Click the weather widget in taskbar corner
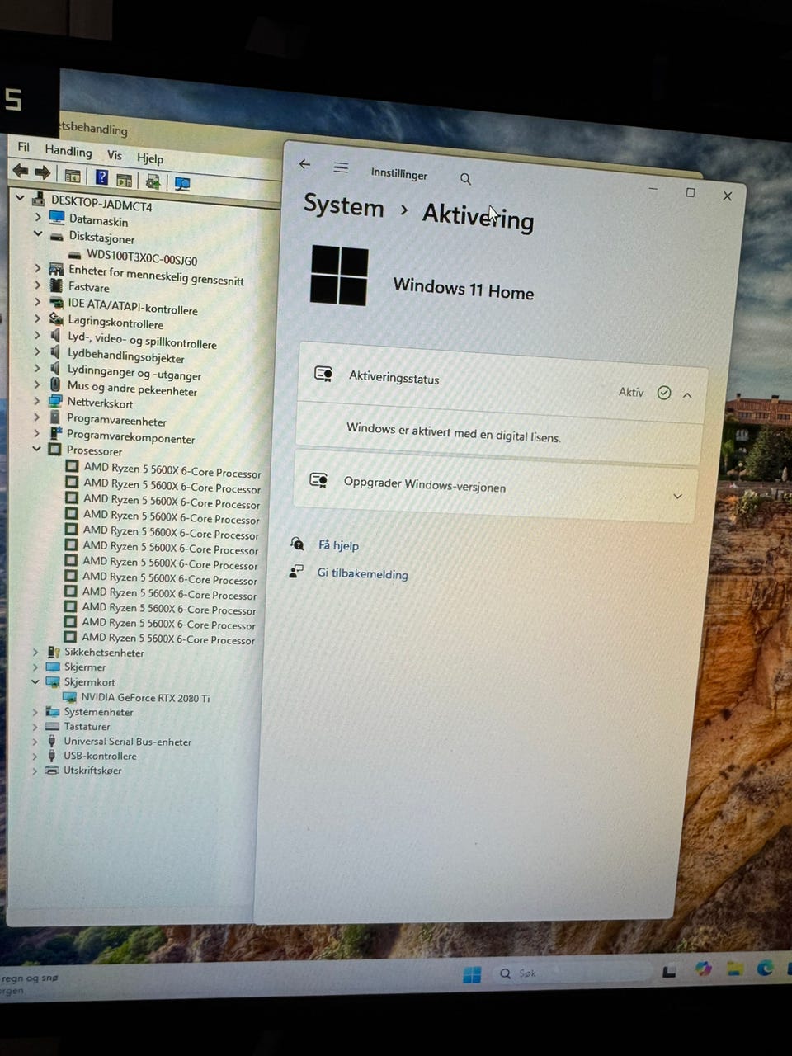 click(x=30, y=983)
